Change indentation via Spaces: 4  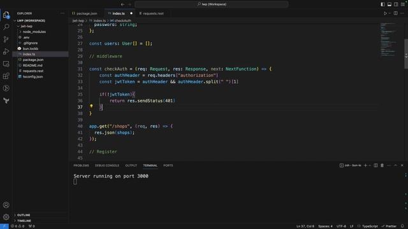click(x=325, y=226)
